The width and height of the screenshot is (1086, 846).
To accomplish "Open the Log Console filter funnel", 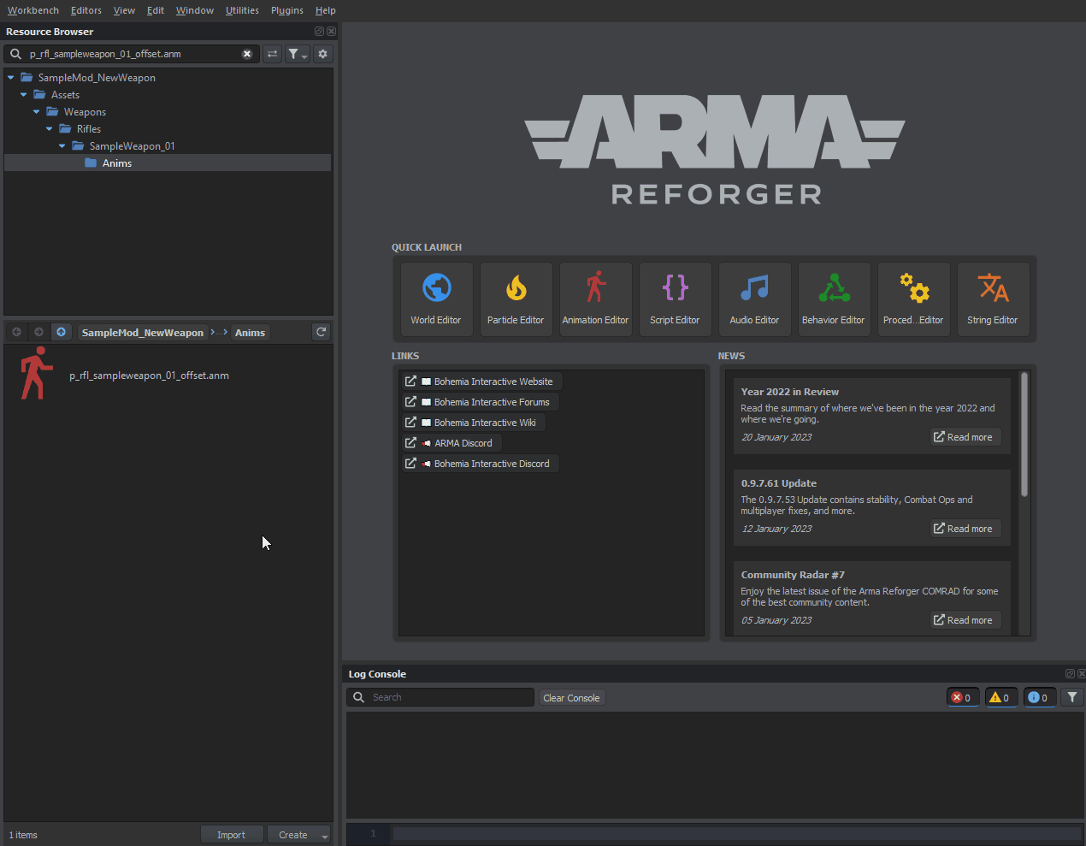I will click(x=1072, y=697).
